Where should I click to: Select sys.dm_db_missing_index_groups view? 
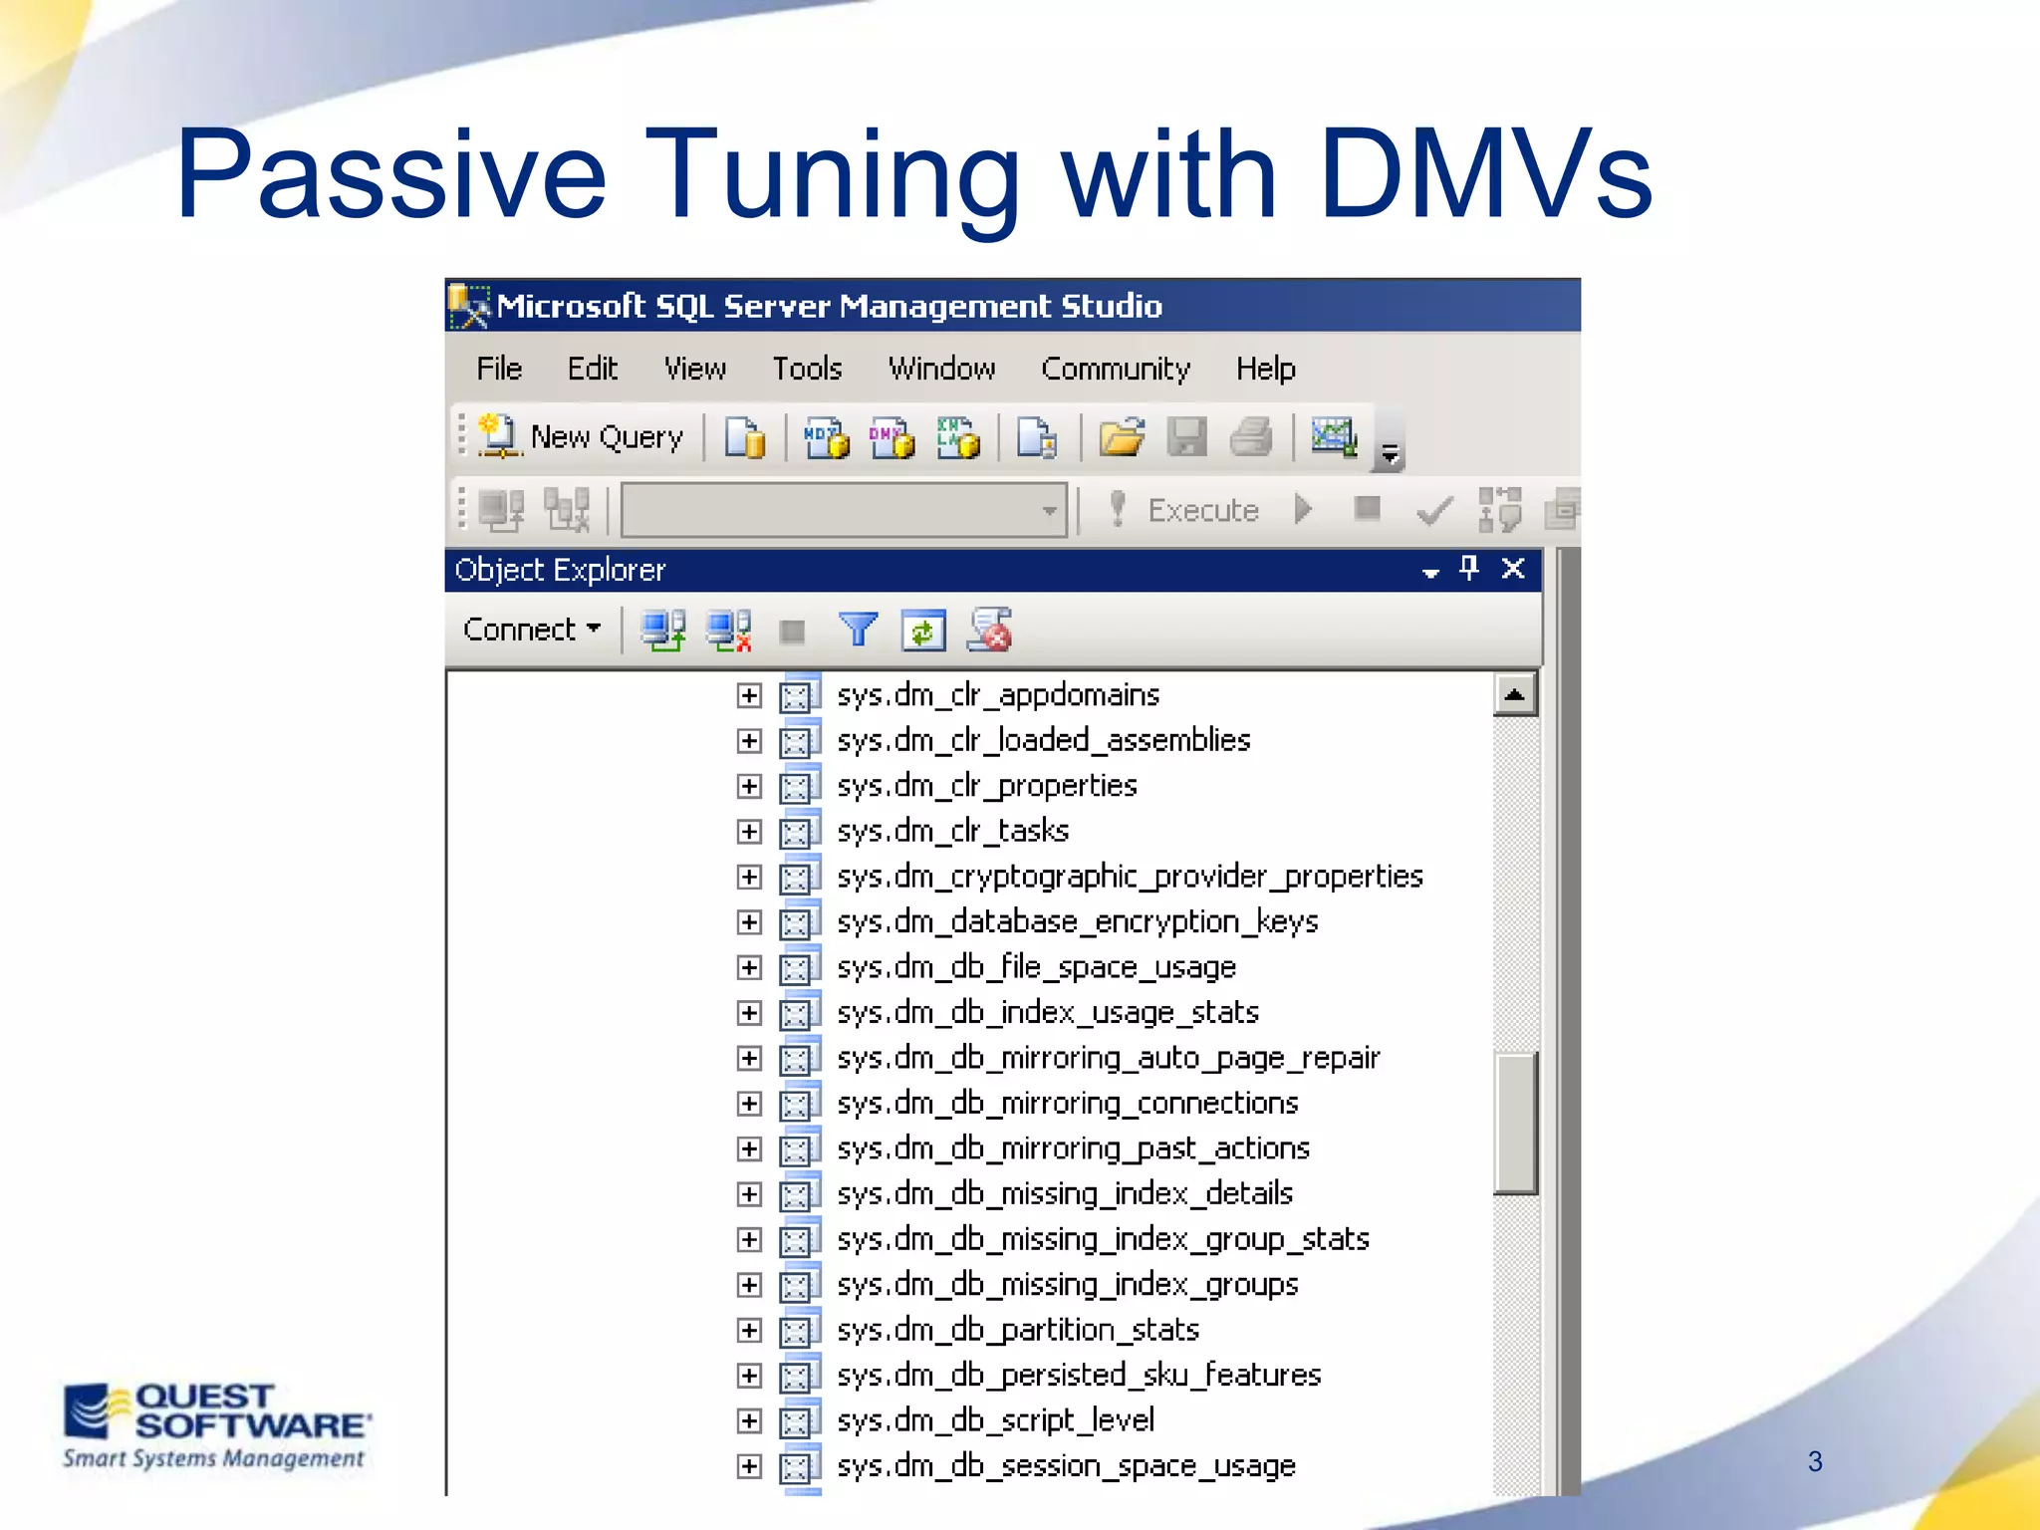[1068, 1285]
